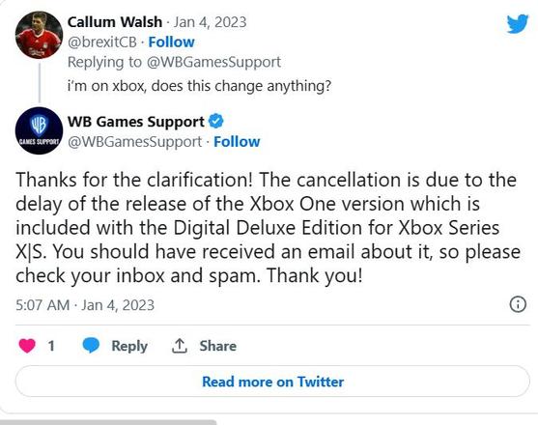
Task: Click the 5:07 AM · Jan 4, 2023 timestamp
Action: [85, 305]
